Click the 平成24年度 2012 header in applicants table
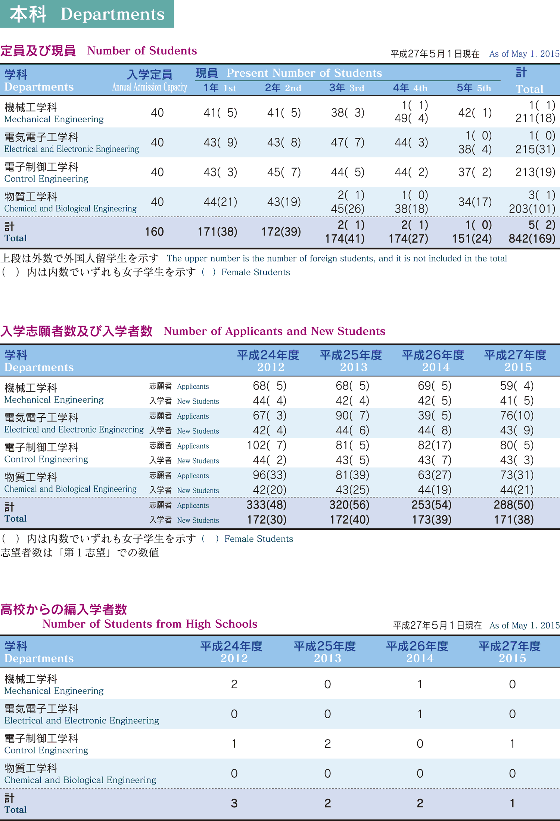 (268, 361)
